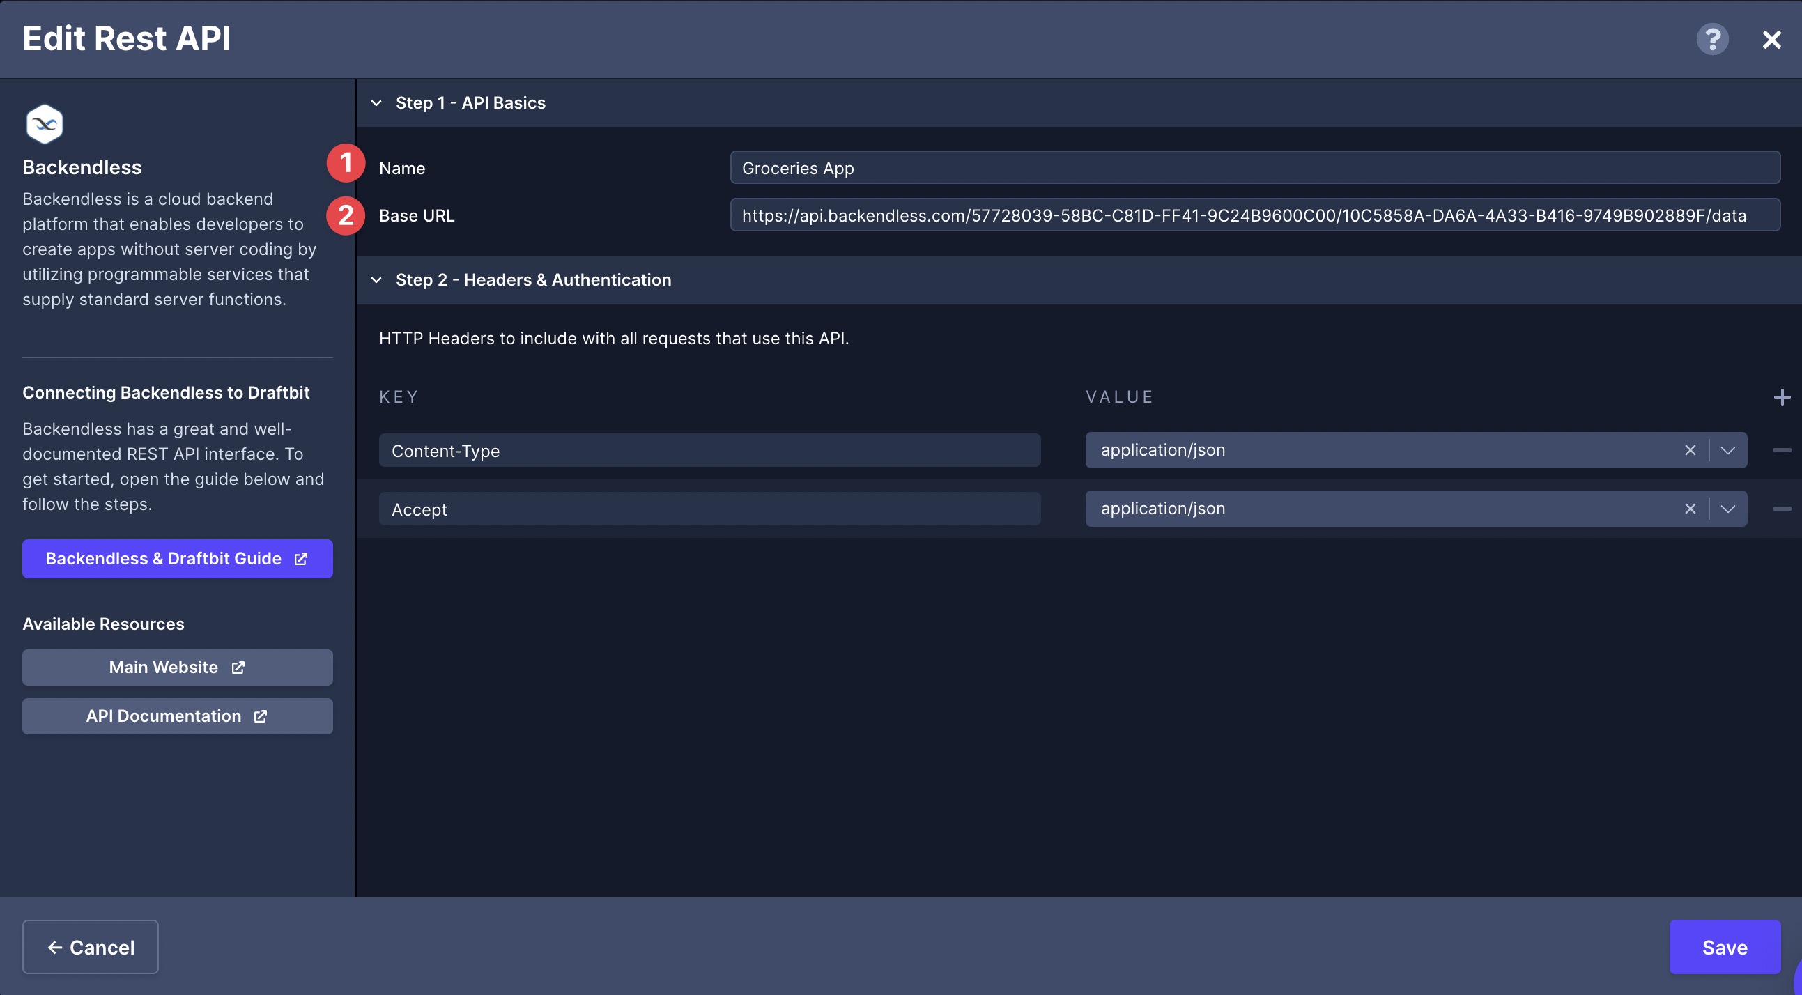
Task: Open the Content-Type value dropdown
Action: [x=1728, y=451]
